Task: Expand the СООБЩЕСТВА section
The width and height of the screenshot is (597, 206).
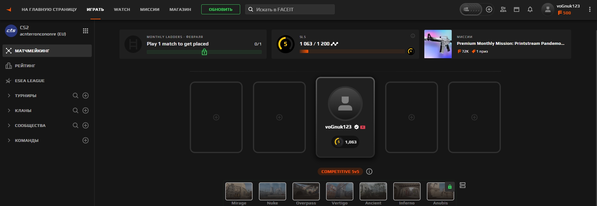Action: [x=9, y=125]
